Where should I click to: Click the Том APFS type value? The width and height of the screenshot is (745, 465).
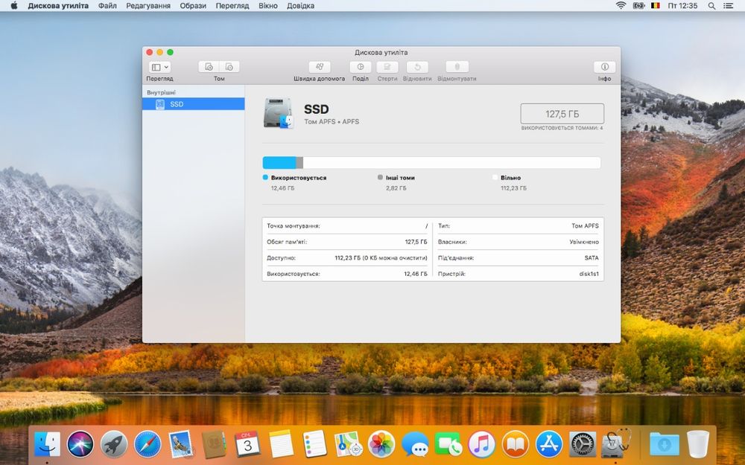(x=585, y=226)
